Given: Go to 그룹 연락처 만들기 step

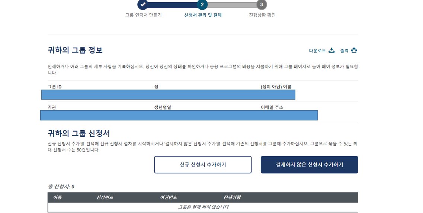Looking at the screenshot, I should click(143, 15).
